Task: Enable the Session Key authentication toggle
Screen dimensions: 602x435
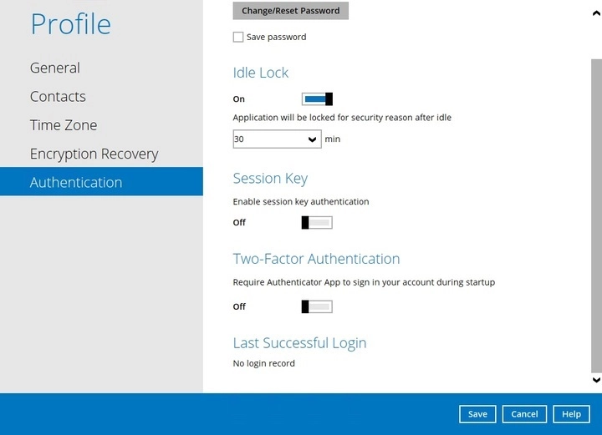Action: [x=317, y=223]
